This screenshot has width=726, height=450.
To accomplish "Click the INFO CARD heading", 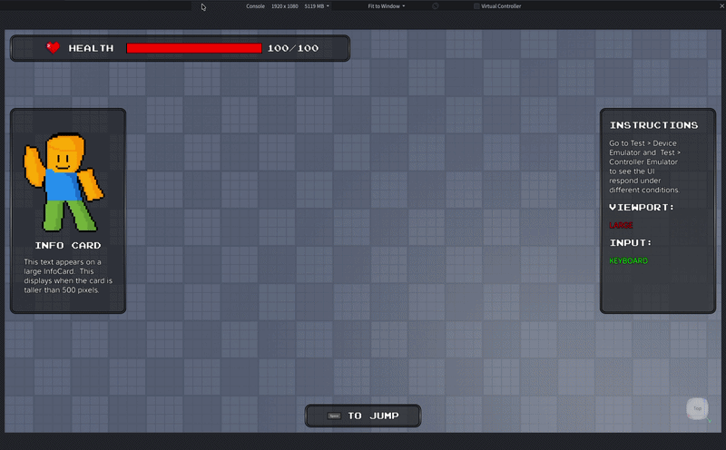I will click(x=68, y=245).
